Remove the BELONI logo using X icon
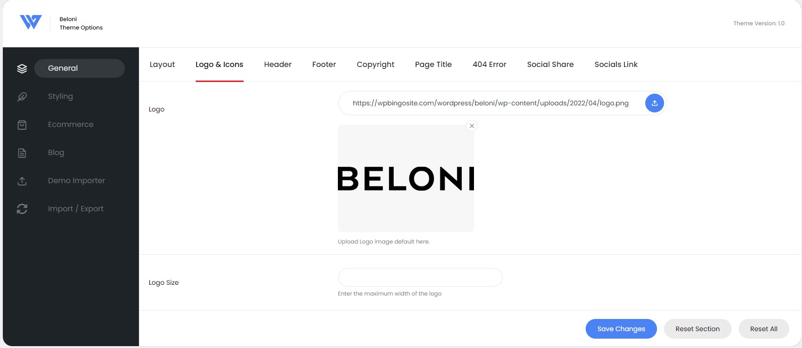This screenshot has height=348, width=802. point(472,126)
